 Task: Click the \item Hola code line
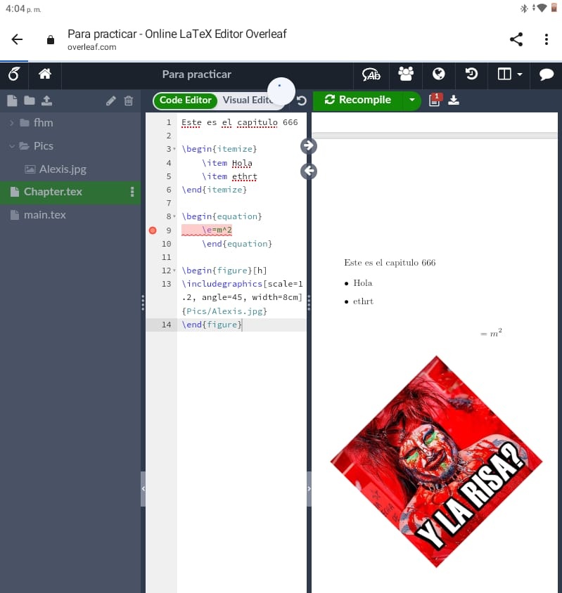click(227, 163)
